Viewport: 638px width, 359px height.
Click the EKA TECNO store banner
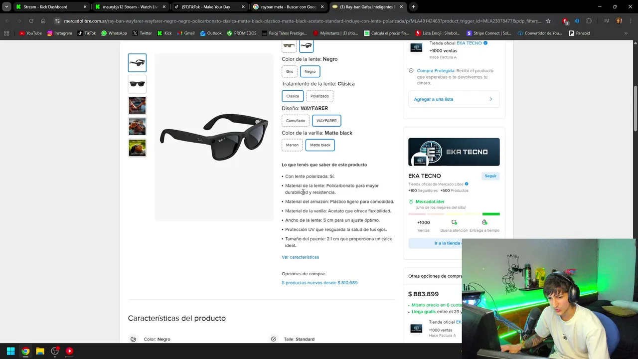pyautogui.click(x=454, y=152)
